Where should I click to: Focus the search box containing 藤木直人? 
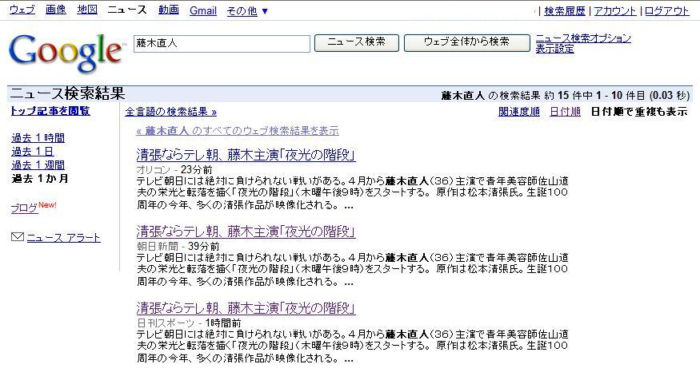222,44
